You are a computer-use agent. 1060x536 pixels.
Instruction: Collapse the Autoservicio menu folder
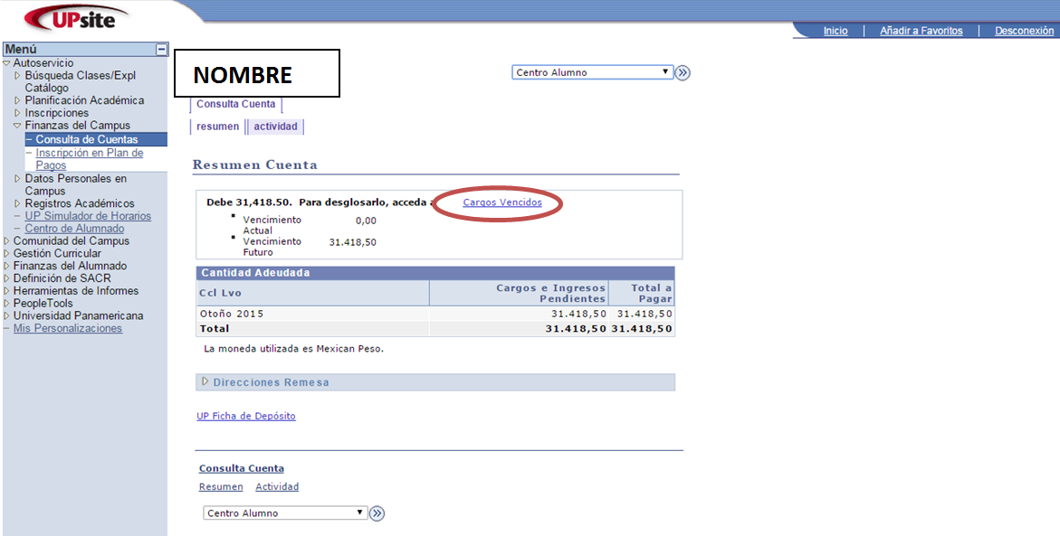(x=7, y=63)
